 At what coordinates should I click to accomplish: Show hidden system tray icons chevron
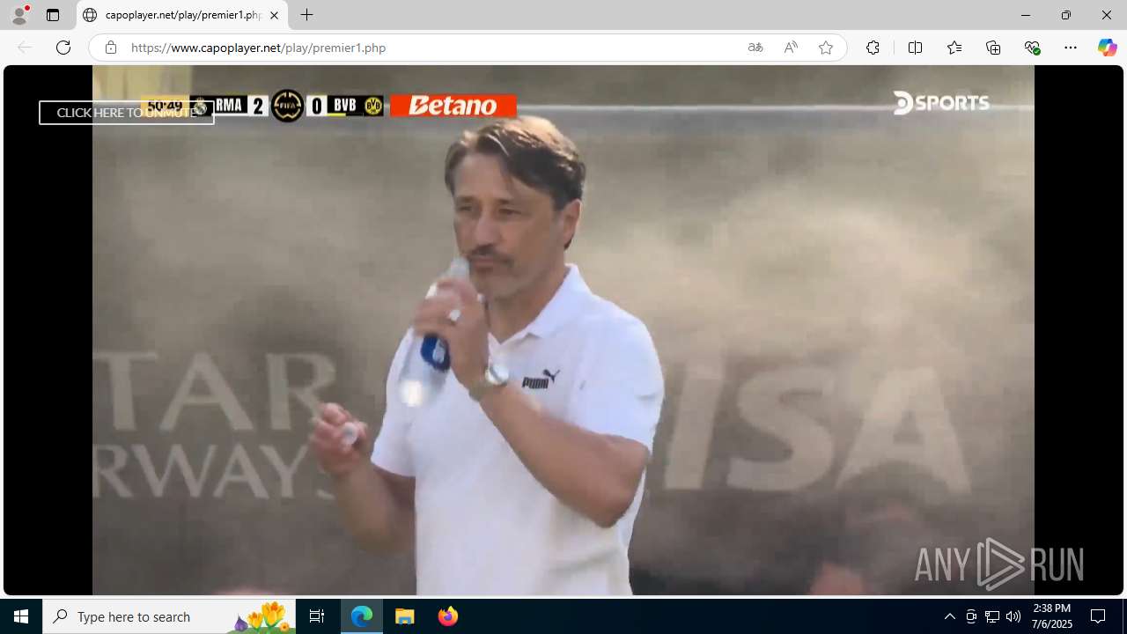click(x=949, y=616)
